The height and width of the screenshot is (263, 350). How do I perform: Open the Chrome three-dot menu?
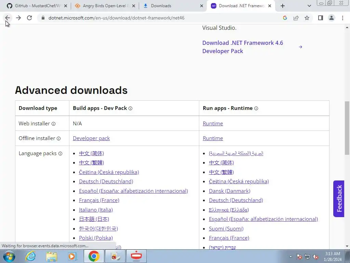342,18
